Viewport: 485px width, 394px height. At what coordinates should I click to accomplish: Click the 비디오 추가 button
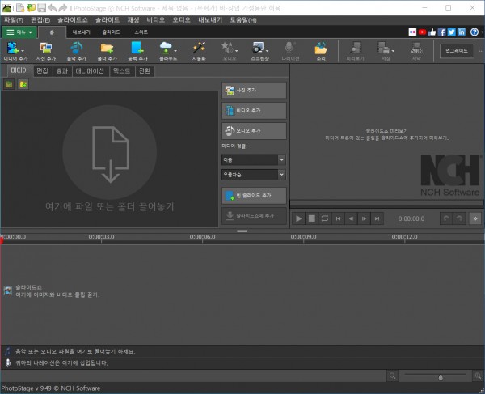pos(254,111)
